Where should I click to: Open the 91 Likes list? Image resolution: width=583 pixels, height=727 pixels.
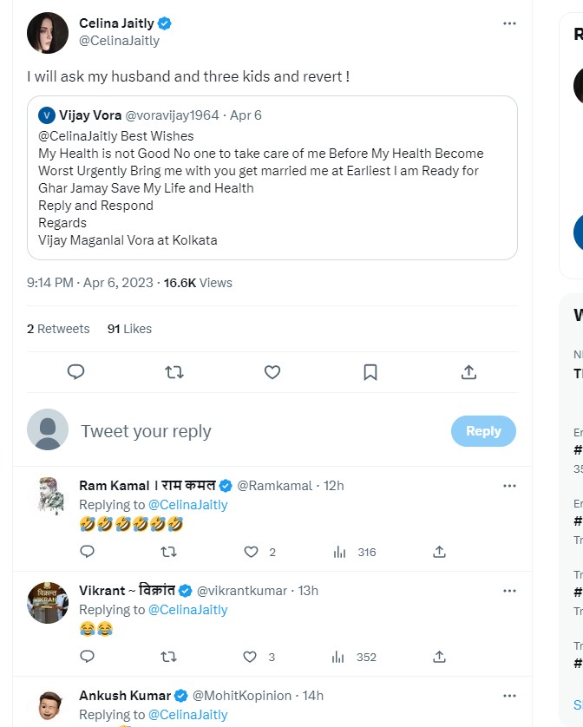tap(129, 329)
